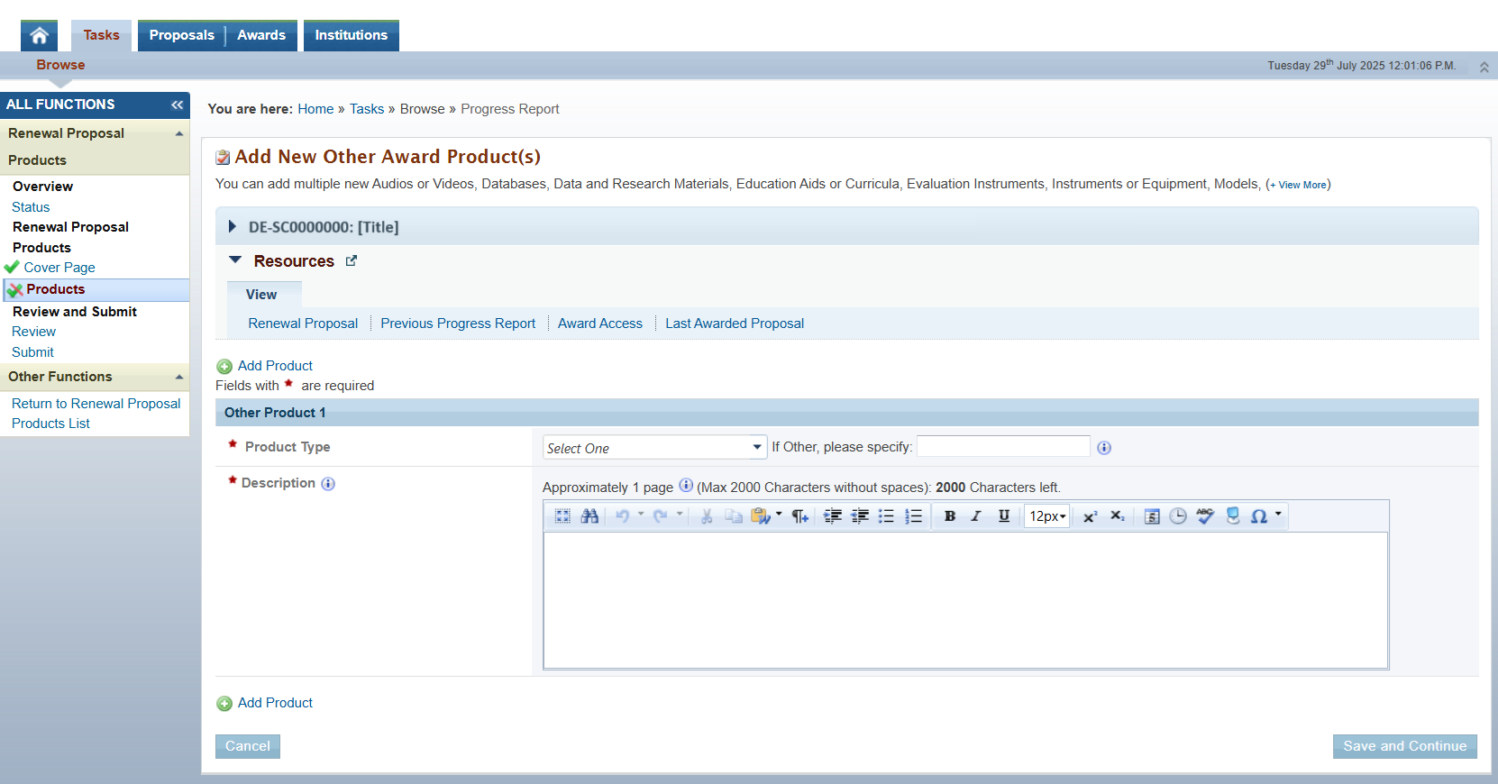Click the superscript toolbar button

1090,516
